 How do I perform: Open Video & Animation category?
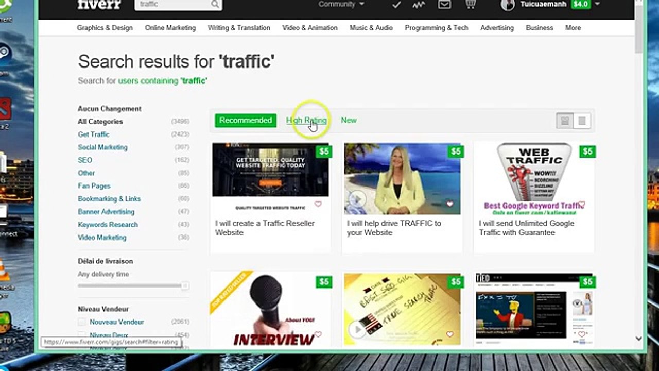(310, 28)
